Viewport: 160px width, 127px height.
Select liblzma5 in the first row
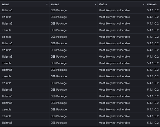click(x=7, y=10)
